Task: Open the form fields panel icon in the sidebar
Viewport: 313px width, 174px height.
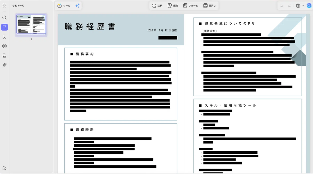Action: [x=4, y=55]
